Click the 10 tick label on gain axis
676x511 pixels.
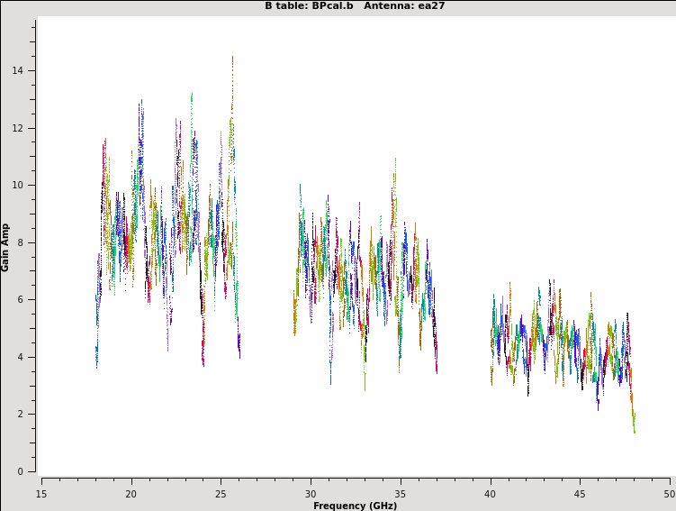[x=18, y=186]
